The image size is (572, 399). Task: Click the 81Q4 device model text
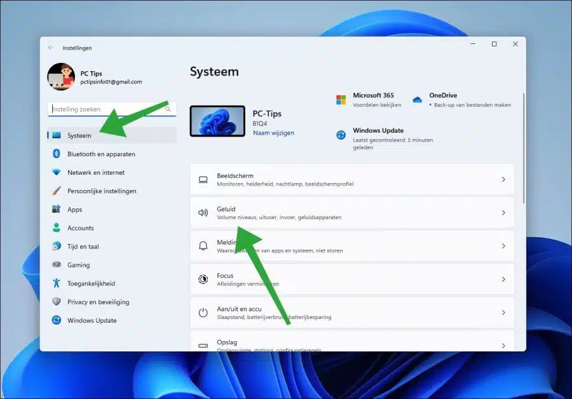(x=260, y=124)
